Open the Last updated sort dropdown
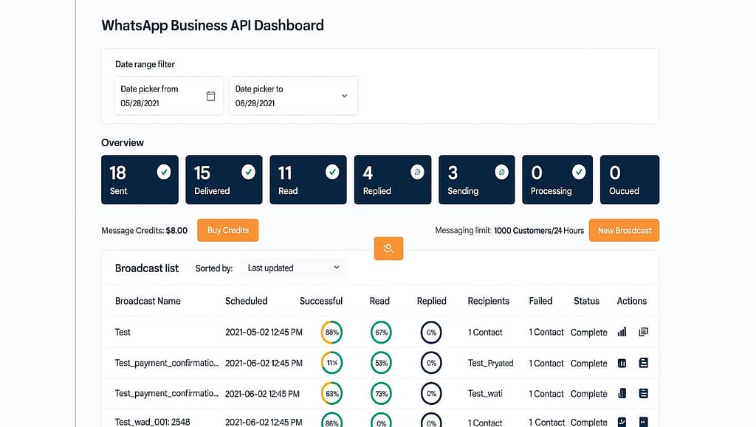The width and height of the screenshot is (756, 427). coord(294,268)
